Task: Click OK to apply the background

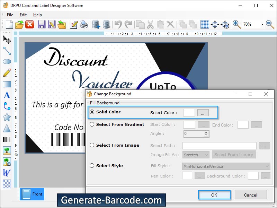Action: point(214,195)
